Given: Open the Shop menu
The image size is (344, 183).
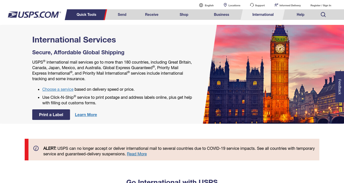Looking at the screenshot, I should coord(184,15).
